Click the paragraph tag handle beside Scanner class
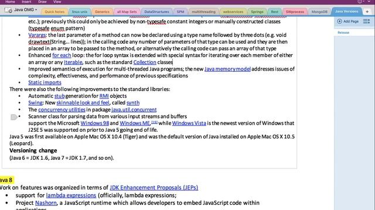 pyautogui.click(x=13, y=117)
